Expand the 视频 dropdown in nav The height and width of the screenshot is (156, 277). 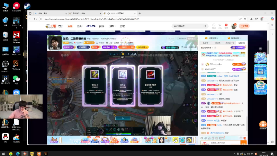(102, 26)
